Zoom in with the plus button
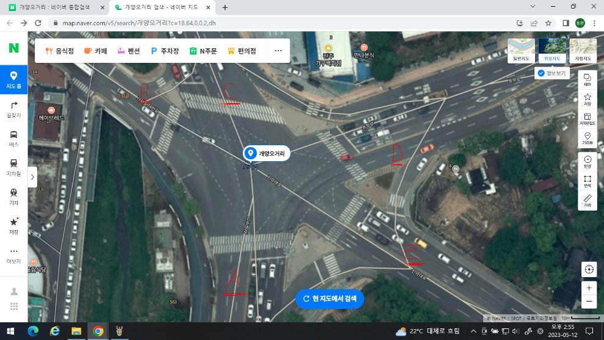604x340 pixels. (x=589, y=288)
